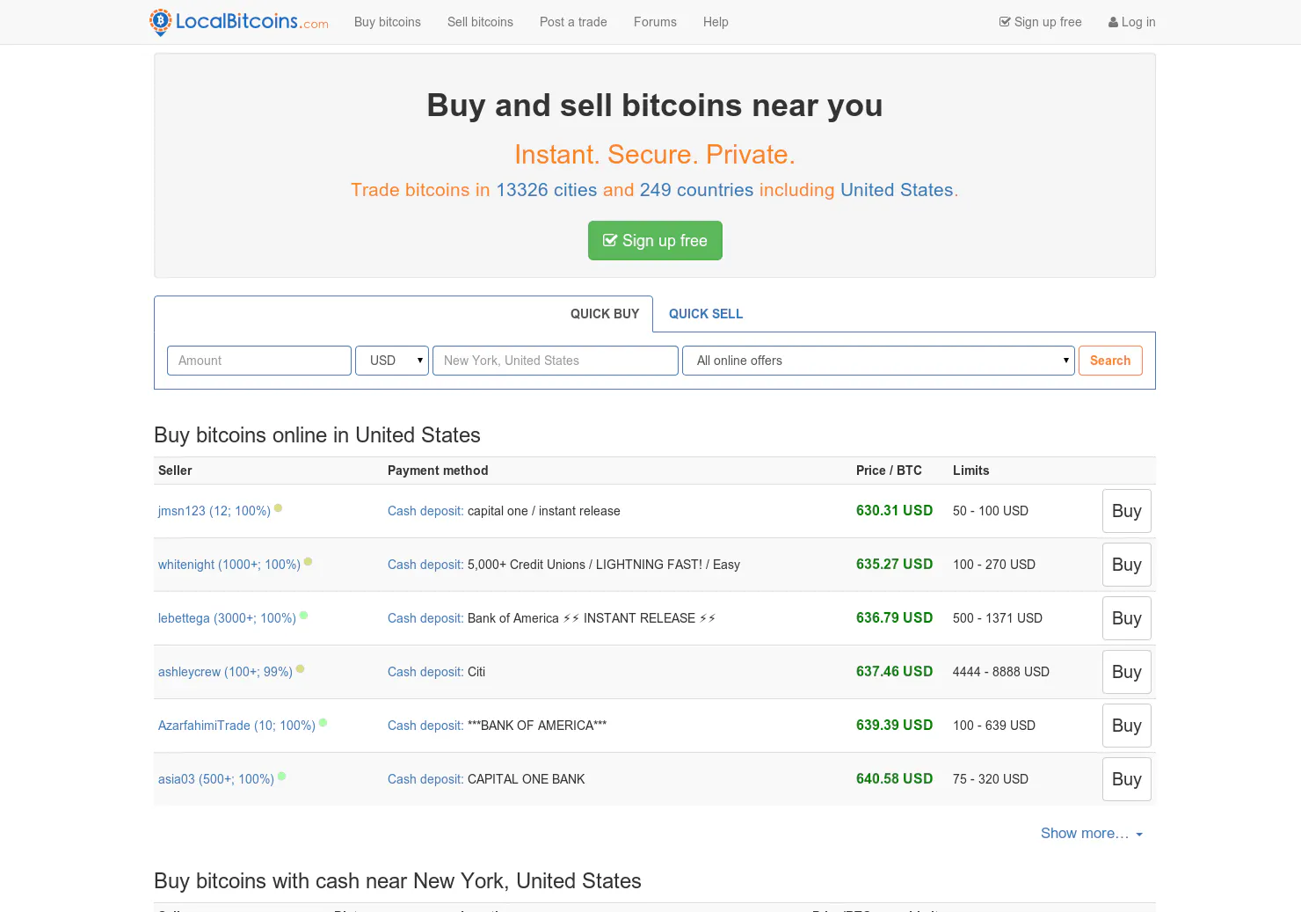Follow the 249 countries link
This screenshot has width=1301, height=912.
click(x=696, y=190)
